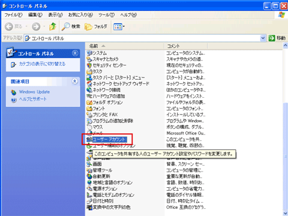Click the scrollbar up arrow
This screenshot has height=216, width=288.
pos(286,46)
